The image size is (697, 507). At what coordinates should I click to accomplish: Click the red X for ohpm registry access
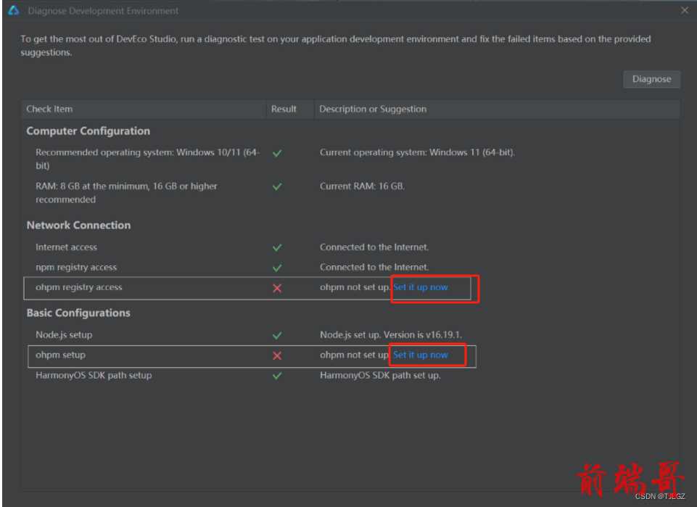tap(277, 289)
